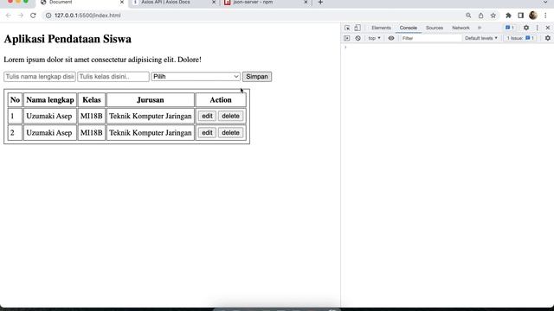
Task: Click the Aplikasi Pendataan Siswa heading
Action: [68, 39]
